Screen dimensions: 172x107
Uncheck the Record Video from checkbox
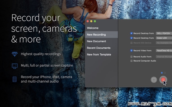(131, 51)
